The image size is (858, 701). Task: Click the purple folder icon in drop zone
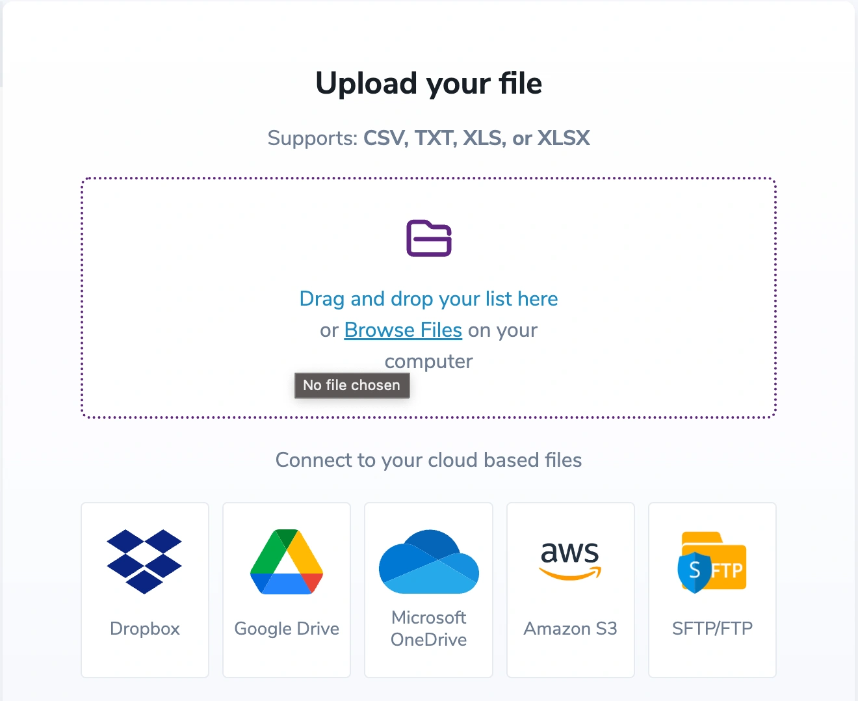(429, 238)
